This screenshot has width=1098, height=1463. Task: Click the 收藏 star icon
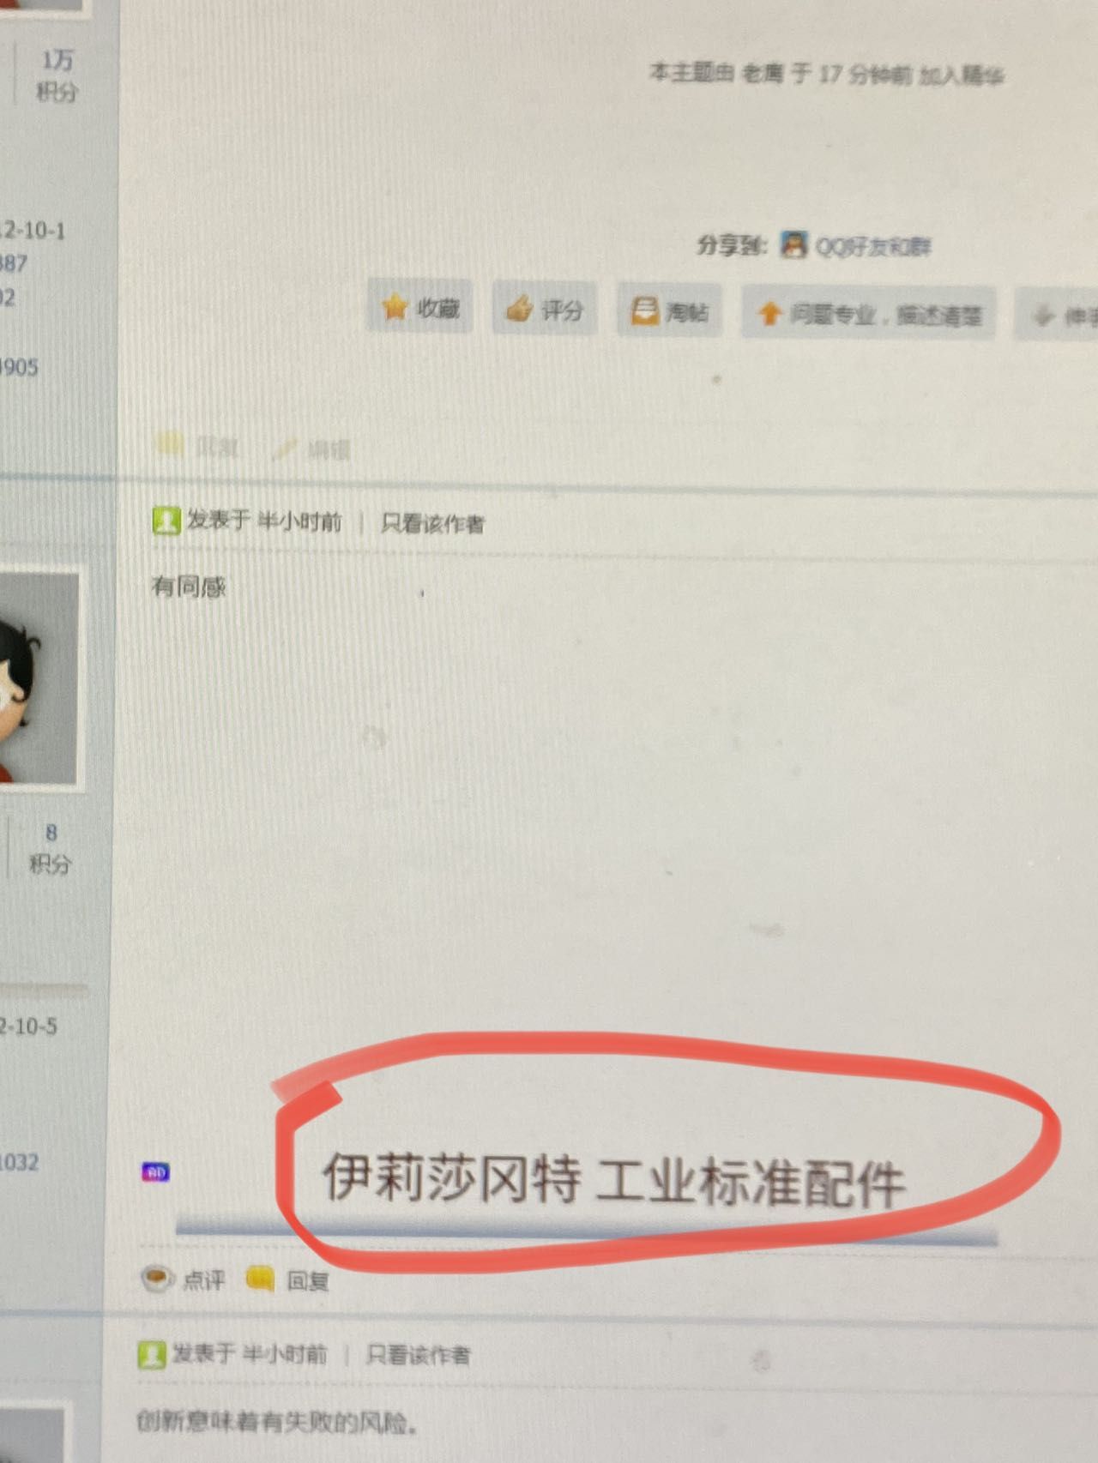click(x=395, y=306)
